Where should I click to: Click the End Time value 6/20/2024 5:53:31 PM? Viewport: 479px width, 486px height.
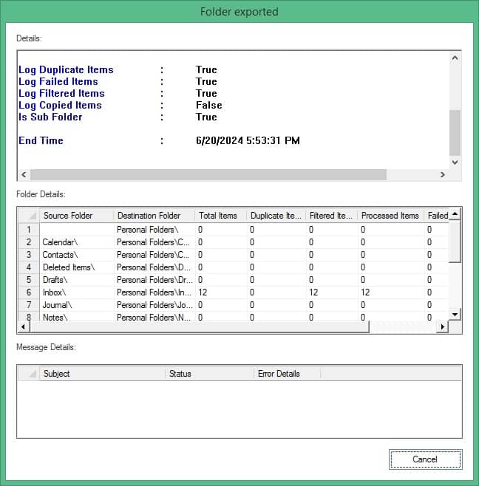(x=248, y=141)
